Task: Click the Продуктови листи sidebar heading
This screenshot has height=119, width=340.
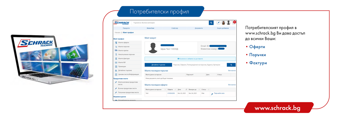Action: 120,79
